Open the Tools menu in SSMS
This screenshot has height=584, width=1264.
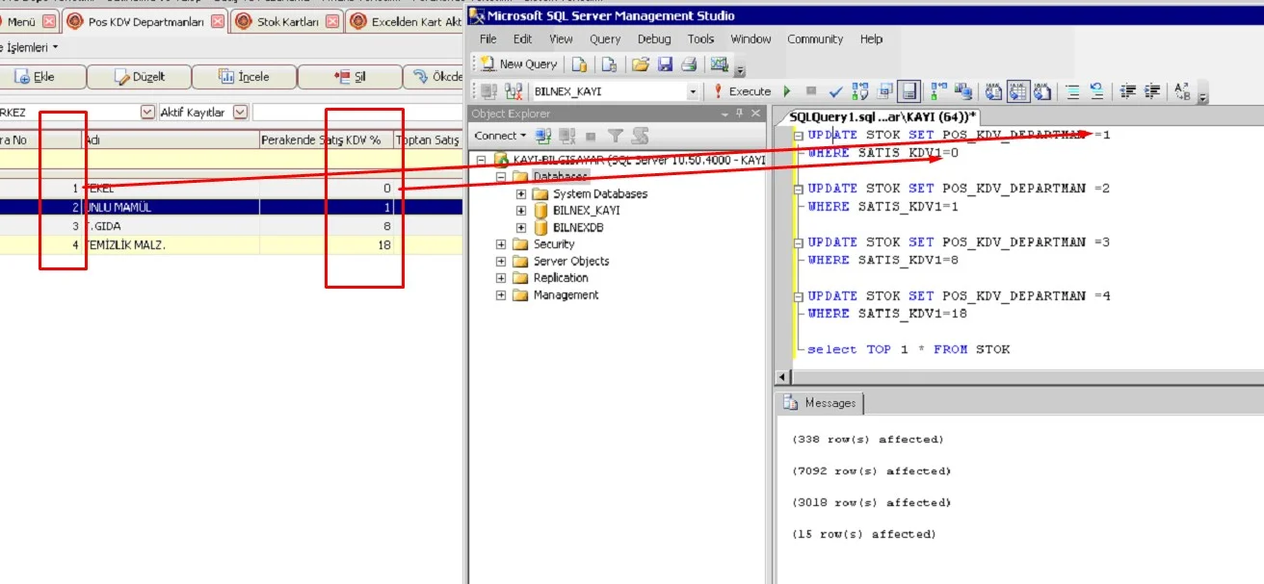701,39
